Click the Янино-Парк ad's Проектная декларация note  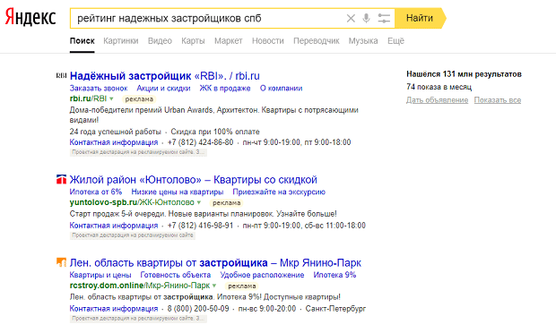click(x=138, y=319)
